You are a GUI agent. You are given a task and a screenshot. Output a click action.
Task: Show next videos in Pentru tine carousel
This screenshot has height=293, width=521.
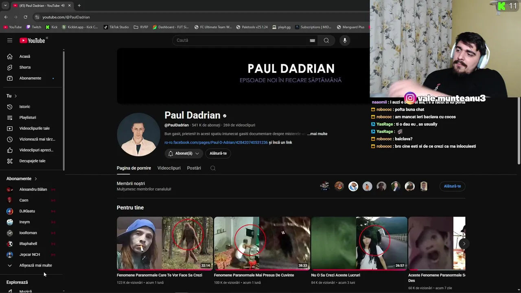coord(464,244)
